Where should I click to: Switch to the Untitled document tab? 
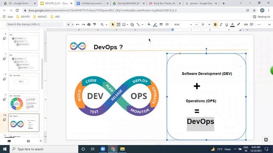tap(93, 3)
